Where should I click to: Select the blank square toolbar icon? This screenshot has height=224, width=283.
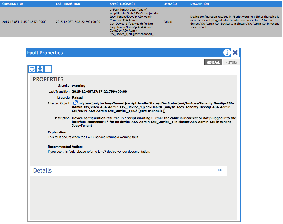pyautogui.click(x=48, y=69)
